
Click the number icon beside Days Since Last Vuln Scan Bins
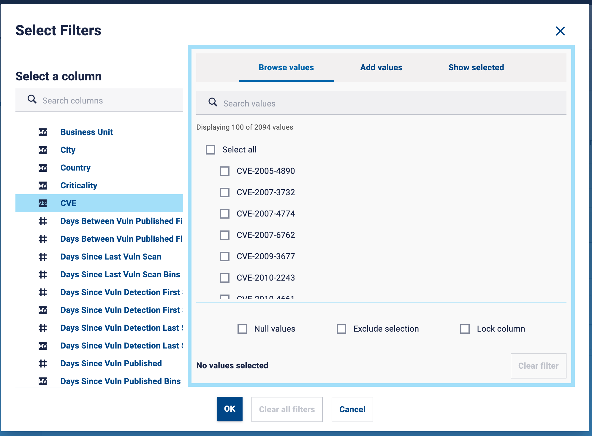tap(43, 275)
